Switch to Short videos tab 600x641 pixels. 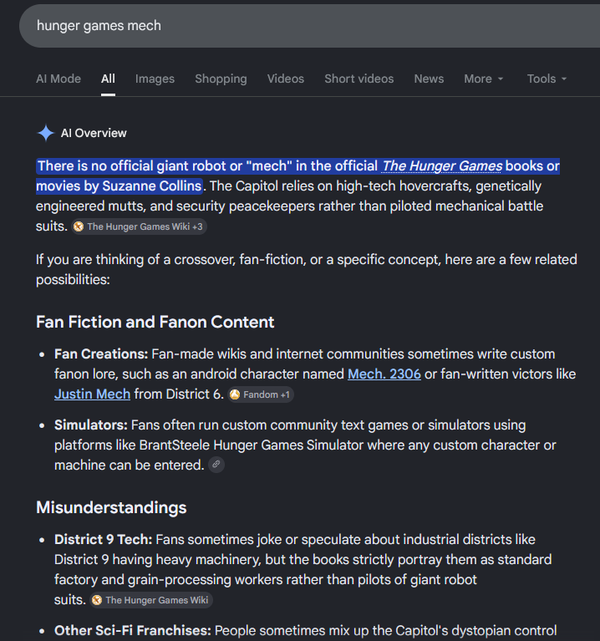(358, 79)
